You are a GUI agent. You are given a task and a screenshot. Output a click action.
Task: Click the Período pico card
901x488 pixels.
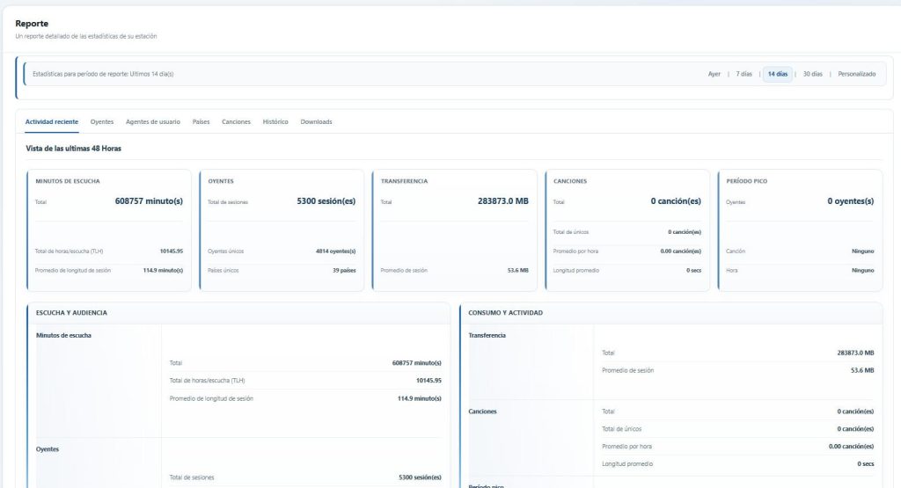click(x=800, y=230)
